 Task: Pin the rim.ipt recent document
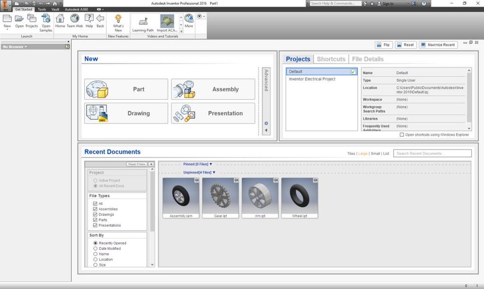(276, 180)
